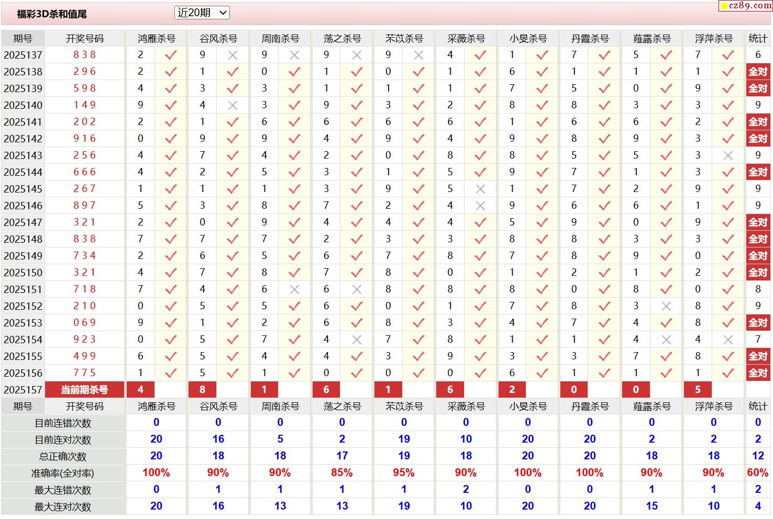Click the X mark for 浮萍杀号 in row 2025143

pos(728,155)
